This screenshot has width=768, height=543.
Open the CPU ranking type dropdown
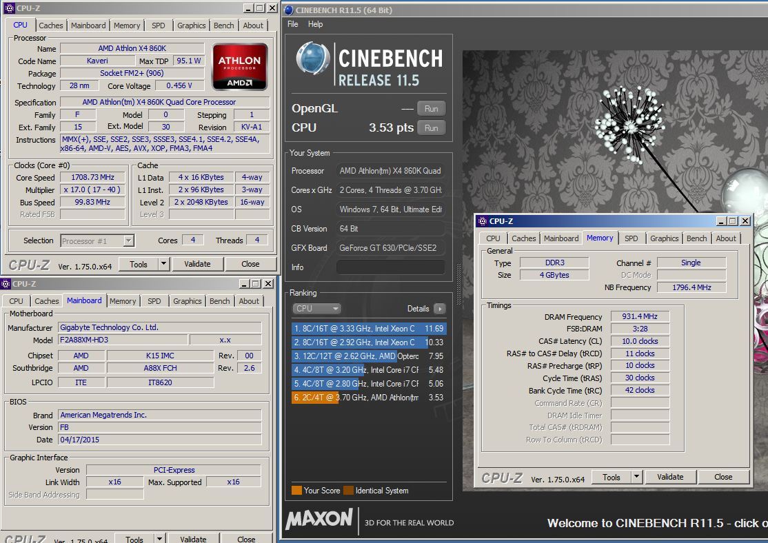click(317, 309)
